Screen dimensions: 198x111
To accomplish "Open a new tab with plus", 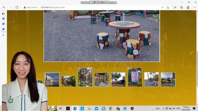I will [x=3, y=35].
